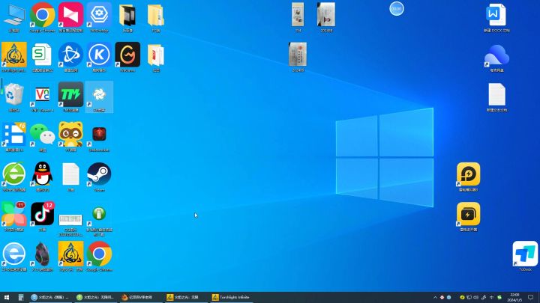Switch to Torchlight Infinite taskbar window
The width and height of the screenshot is (540, 303).
point(231,297)
